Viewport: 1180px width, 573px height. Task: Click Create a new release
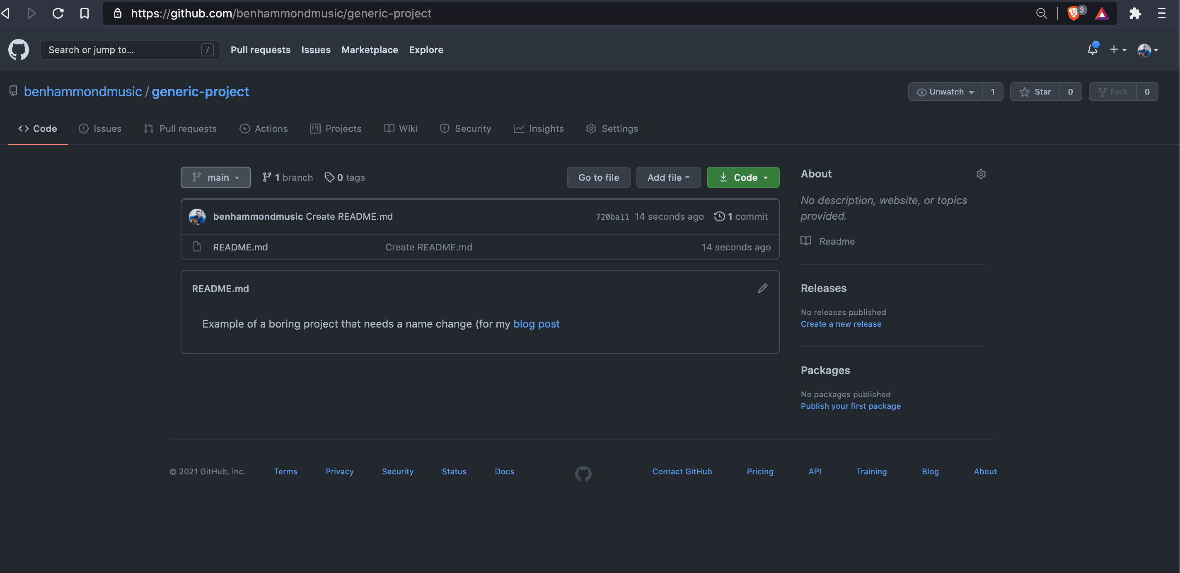tap(841, 324)
